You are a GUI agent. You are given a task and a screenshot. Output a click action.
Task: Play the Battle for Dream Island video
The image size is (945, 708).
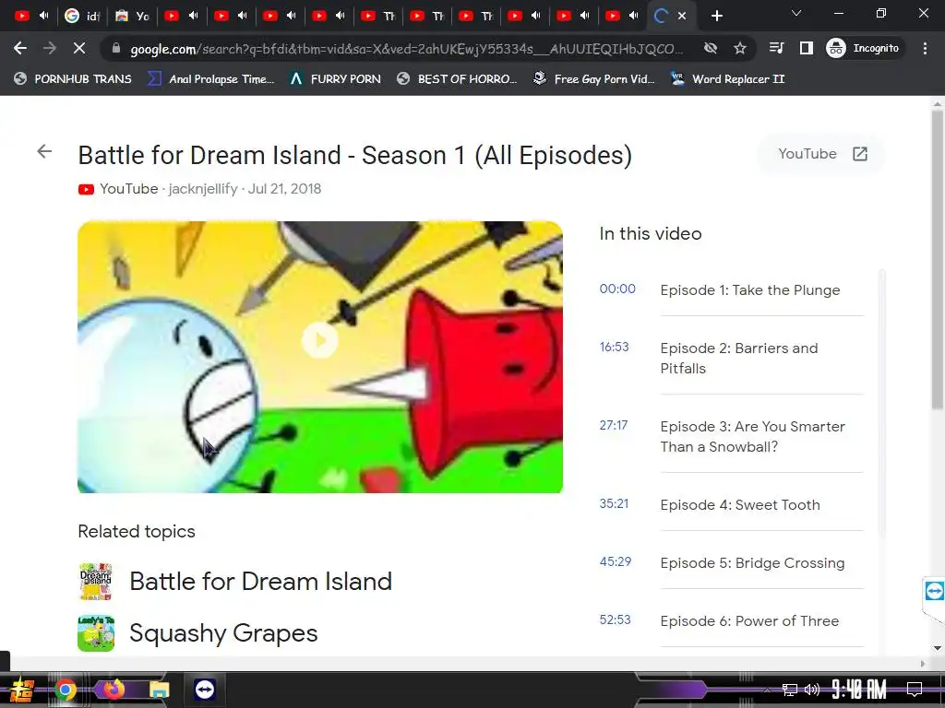[320, 341]
